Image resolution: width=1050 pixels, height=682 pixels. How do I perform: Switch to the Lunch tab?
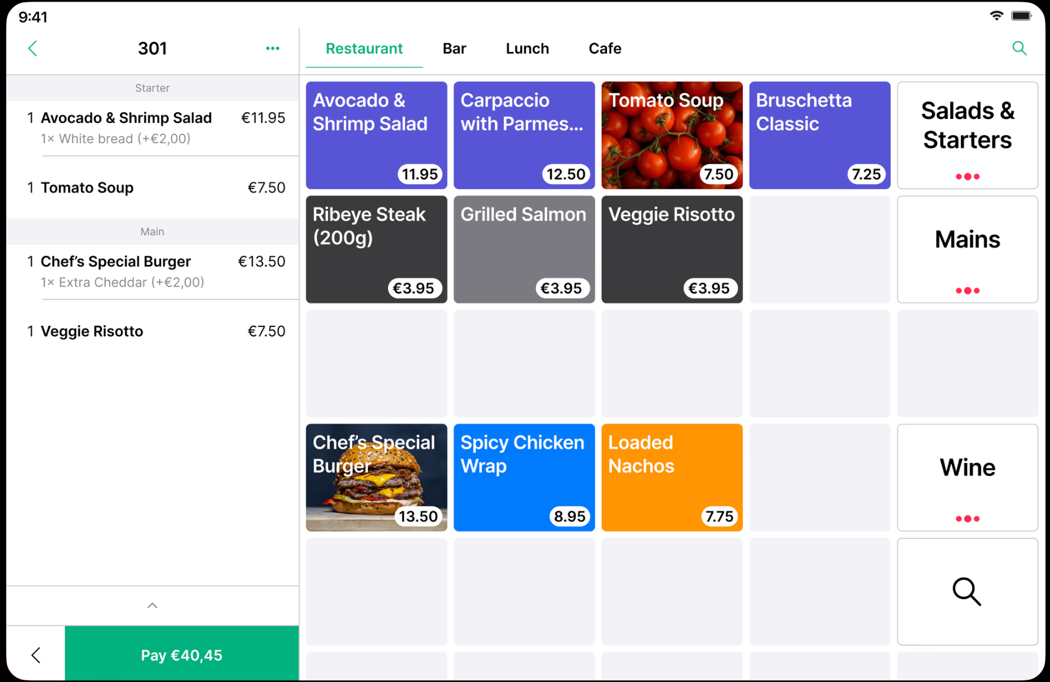527,48
